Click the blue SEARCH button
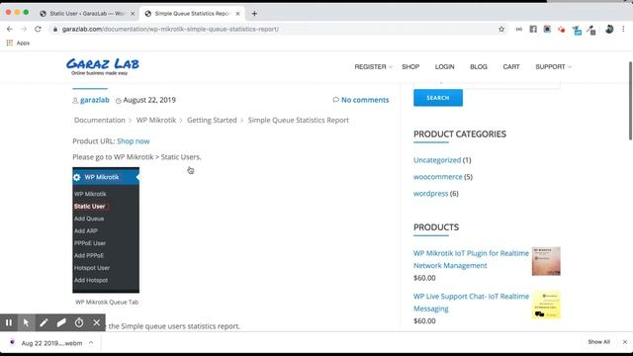Image resolution: width=633 pixels, height=356 pixels. [438, 98]
